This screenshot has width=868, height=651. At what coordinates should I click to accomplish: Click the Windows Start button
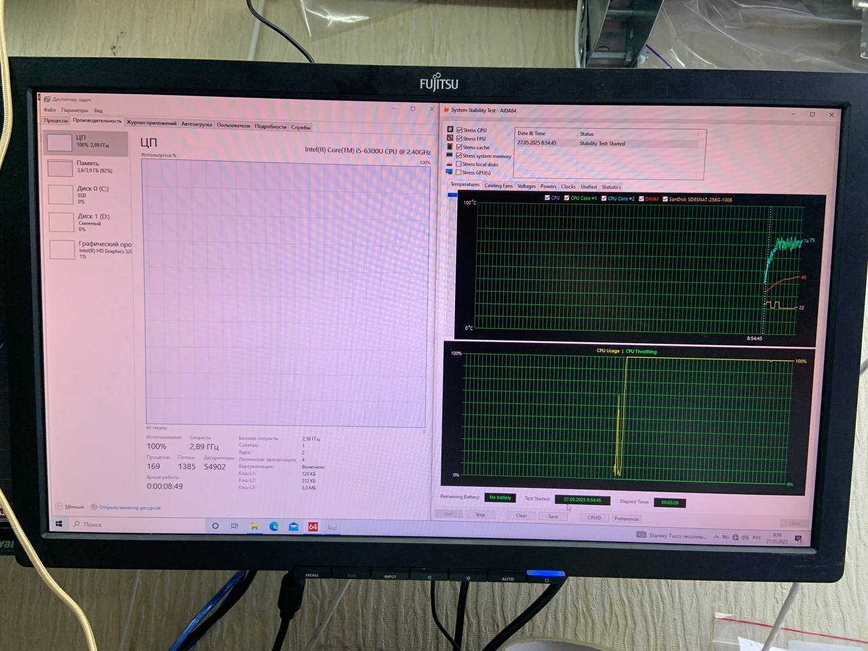pos(59,524)
